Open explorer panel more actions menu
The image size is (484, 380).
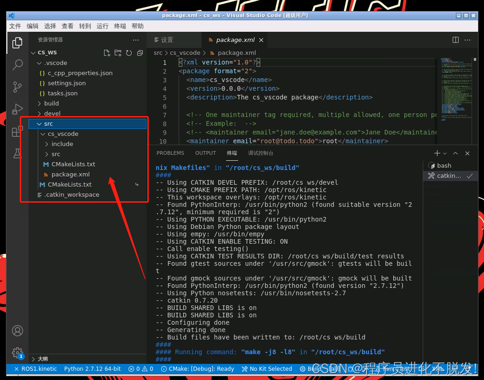(x=136, y=40)
